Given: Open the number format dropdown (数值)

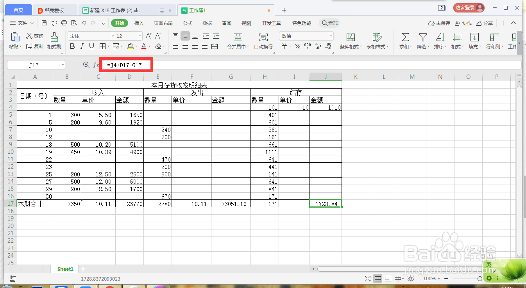Looking at the screenshot, I should (x=331, y=36).
